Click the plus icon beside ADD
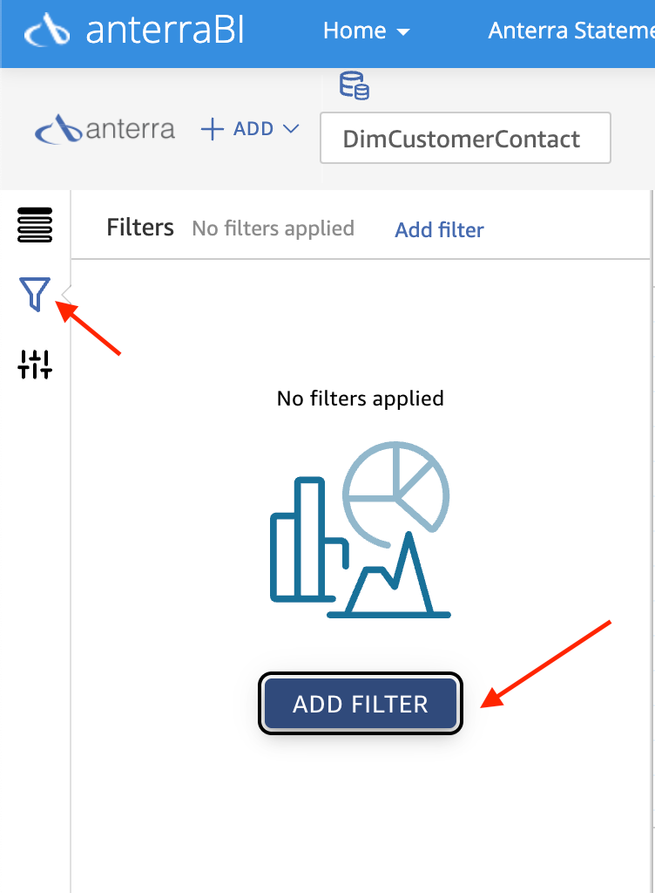The height and width of the screenshot is (893, 655). pos(212,129)
